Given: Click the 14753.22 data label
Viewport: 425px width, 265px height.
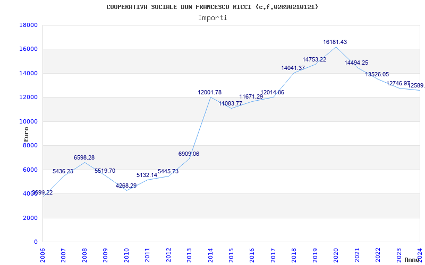Looking at the screenshot, I should point(314,60).
